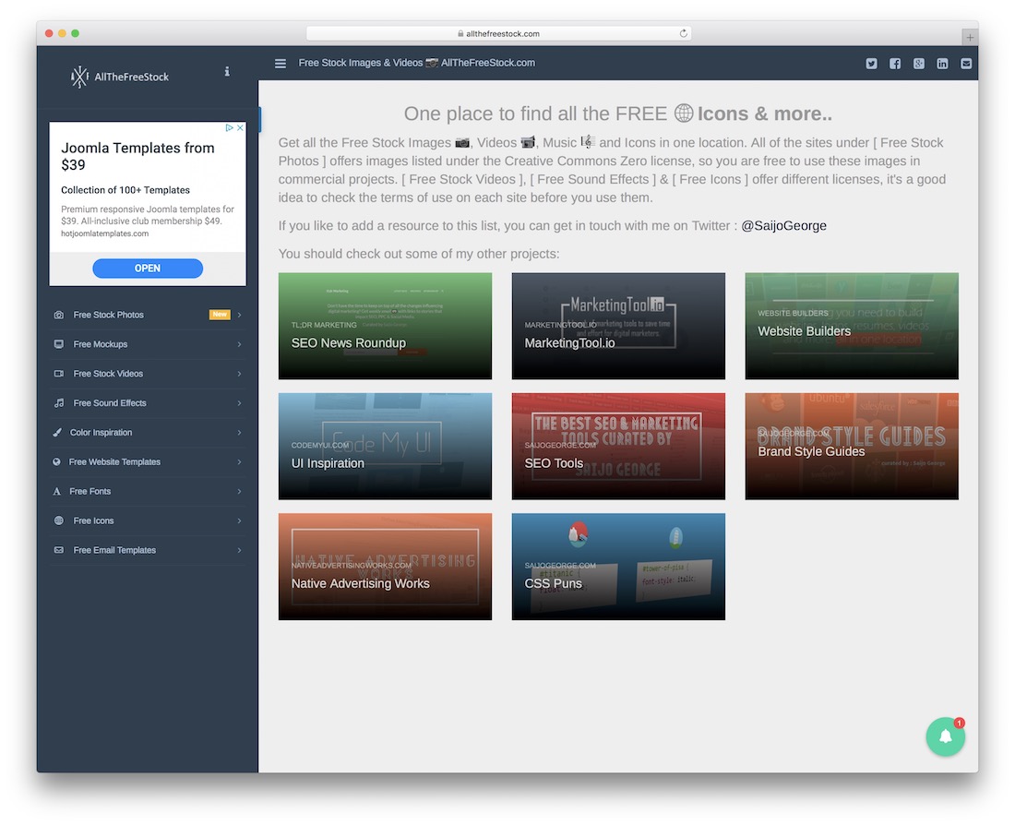Screen dimensions: 1015x825
Task: Open the Free Fonts menu item
Action: pyautogui.click(x=148, y=492)
